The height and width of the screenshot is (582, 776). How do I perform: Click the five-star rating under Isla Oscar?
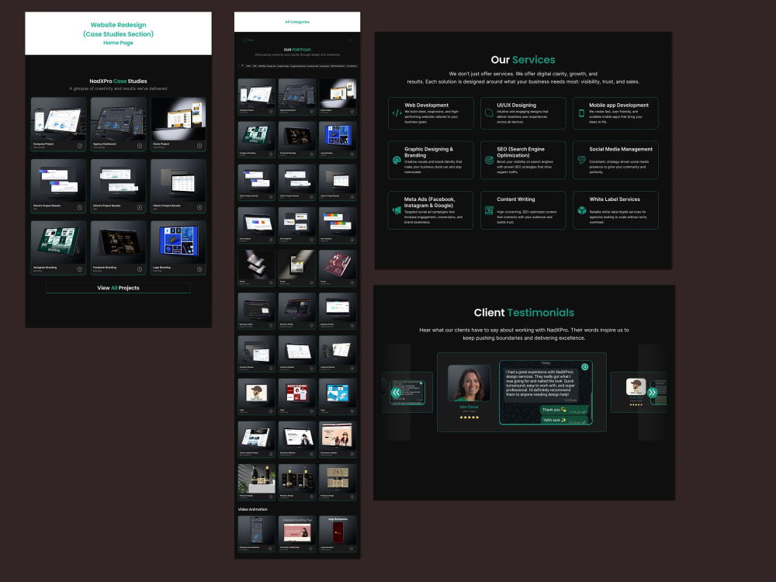[x=469, y=417]
